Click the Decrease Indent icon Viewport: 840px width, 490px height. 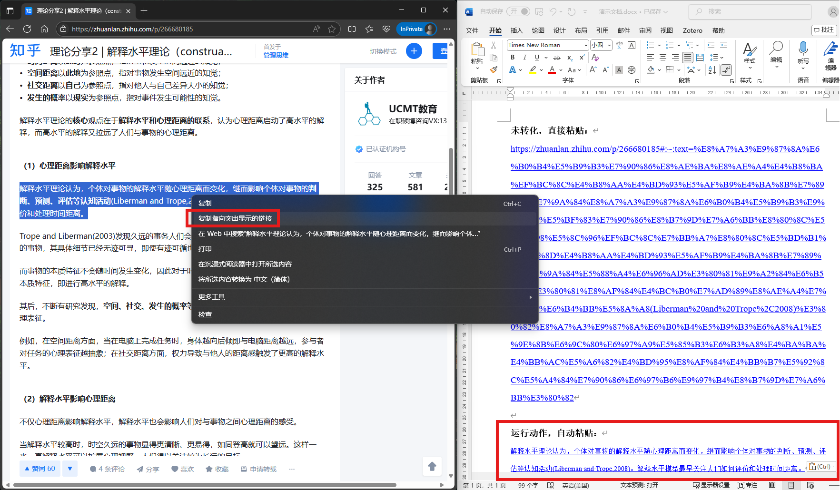(x=711, y=45)
